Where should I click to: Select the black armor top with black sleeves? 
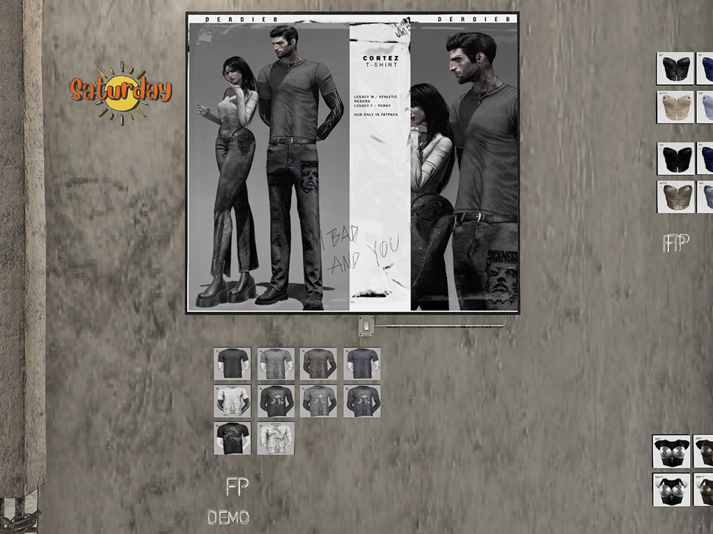671,452
